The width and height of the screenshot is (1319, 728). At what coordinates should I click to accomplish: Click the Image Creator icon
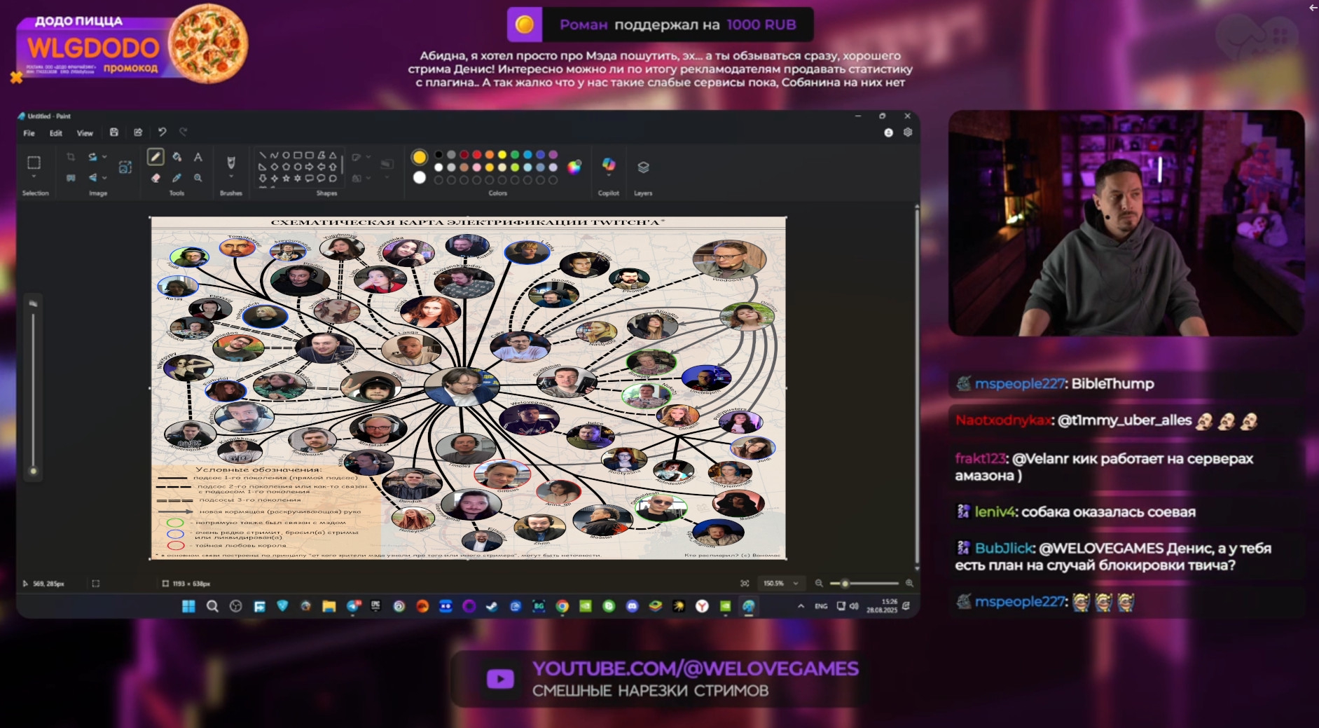click(125, 167)
